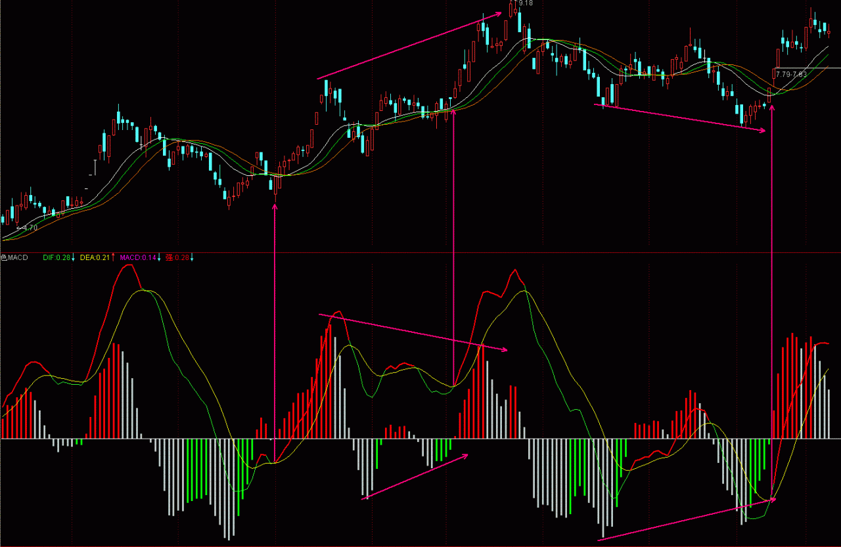Image resolution: width=841 pixels, height=547 pixels.
Task: Click the yellow DEA:0.21 value readout
Action: (x=93, y=258)
